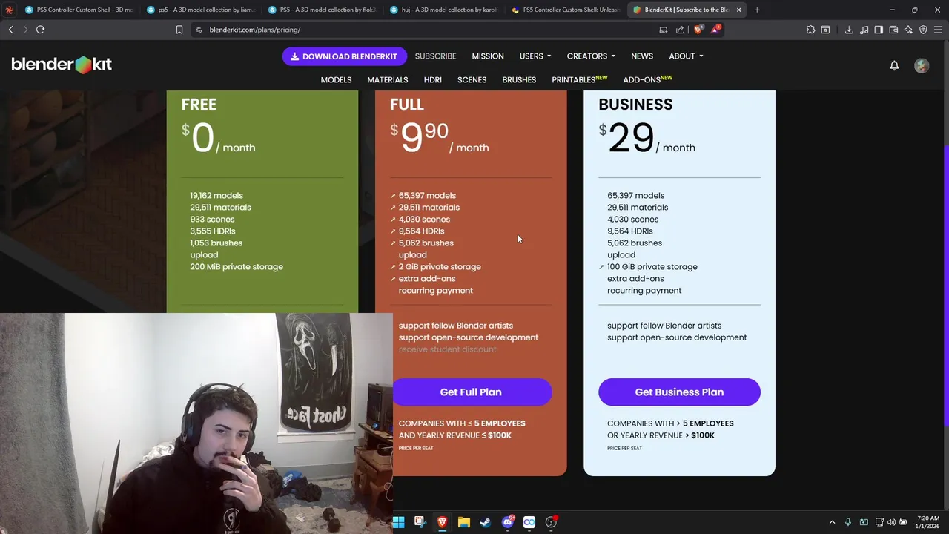Open Steam from taskbar

[485, 522]
